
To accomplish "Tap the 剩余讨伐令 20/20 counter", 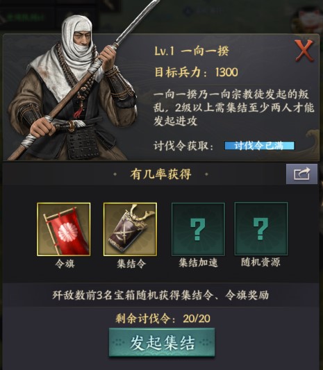I will [x=163, y=319].
